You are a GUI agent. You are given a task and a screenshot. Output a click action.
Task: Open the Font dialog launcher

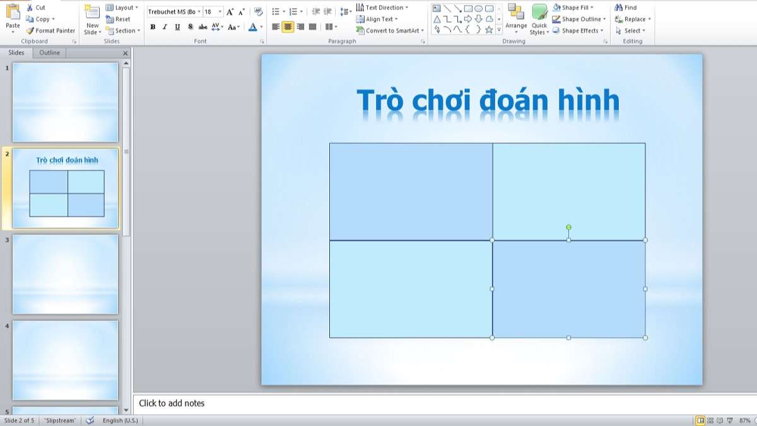(x=262, y=42)
